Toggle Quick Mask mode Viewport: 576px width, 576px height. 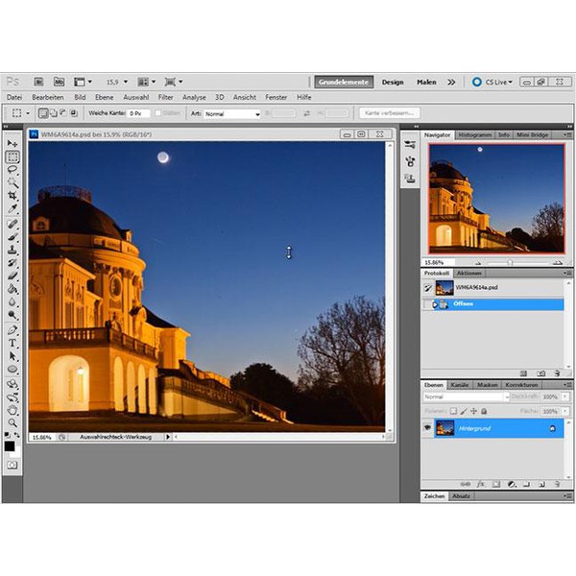[x=12, y=465]
